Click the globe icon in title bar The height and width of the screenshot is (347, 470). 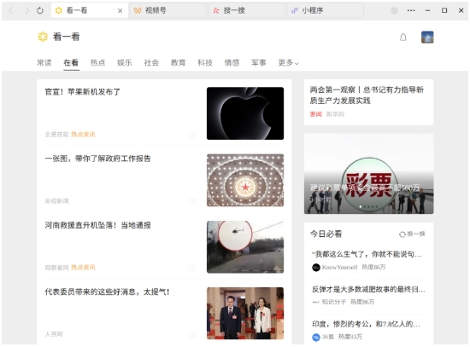pyautogui.click(x=394, y=10)
